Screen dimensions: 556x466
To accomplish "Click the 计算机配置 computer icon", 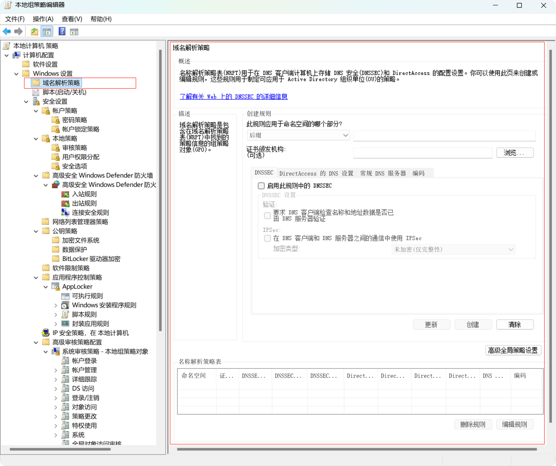I will point(16,55).
